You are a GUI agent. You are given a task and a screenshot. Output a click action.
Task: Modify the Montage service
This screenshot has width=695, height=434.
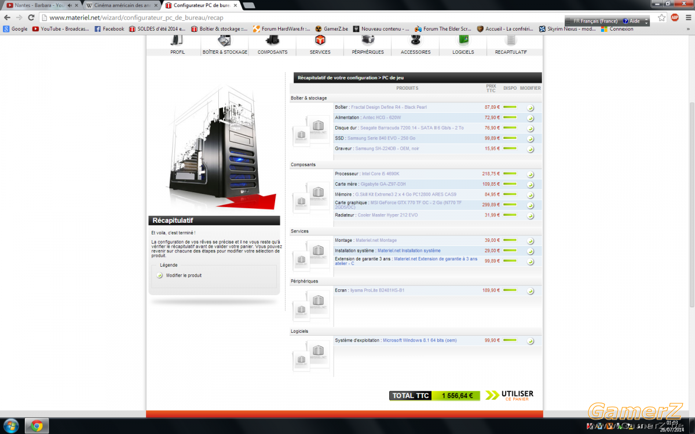(530, 241)
